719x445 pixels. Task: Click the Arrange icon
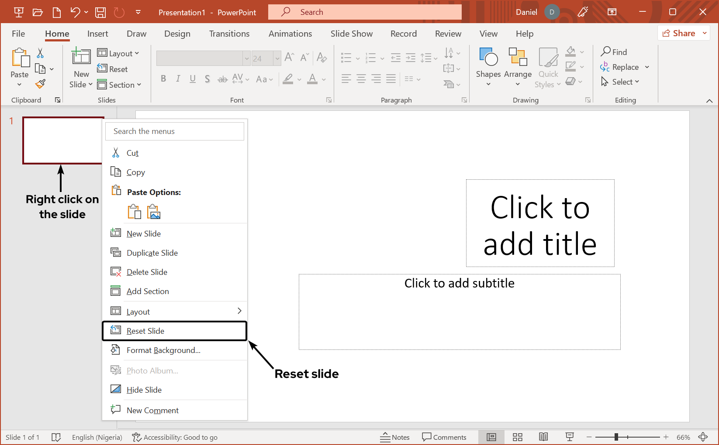pyautogui.click(x=518, y=58)
